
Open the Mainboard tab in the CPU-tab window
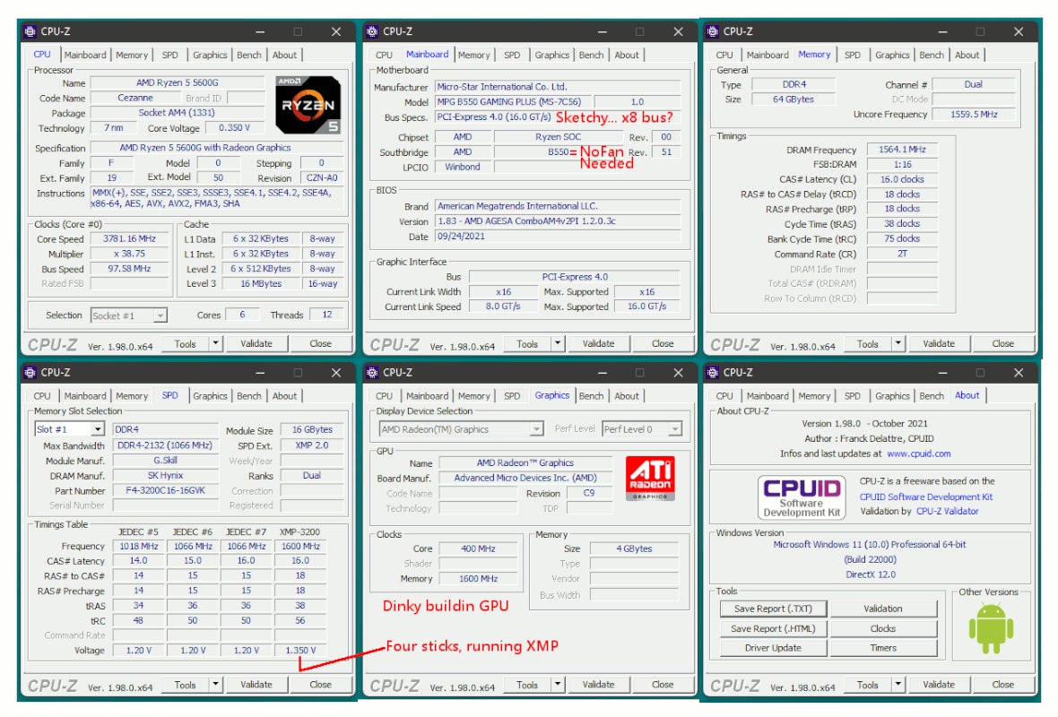[85, 56]
